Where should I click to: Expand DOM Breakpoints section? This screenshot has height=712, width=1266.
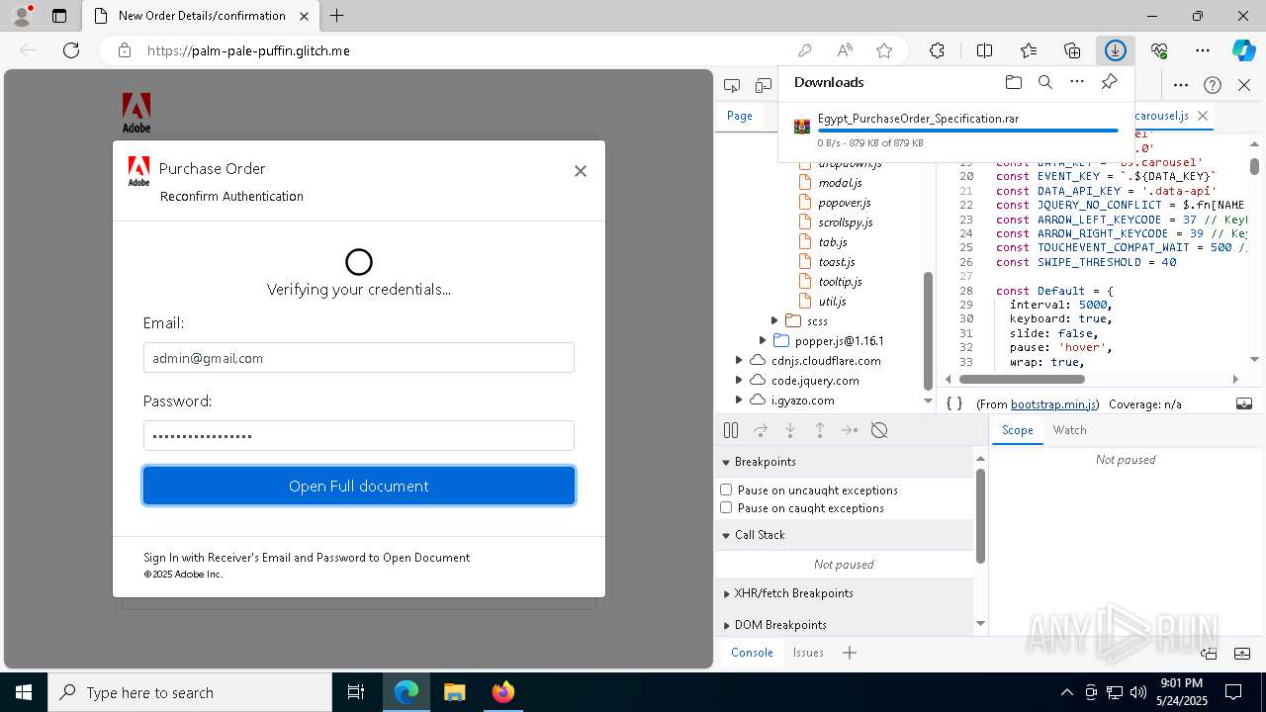tap(726, 625)
